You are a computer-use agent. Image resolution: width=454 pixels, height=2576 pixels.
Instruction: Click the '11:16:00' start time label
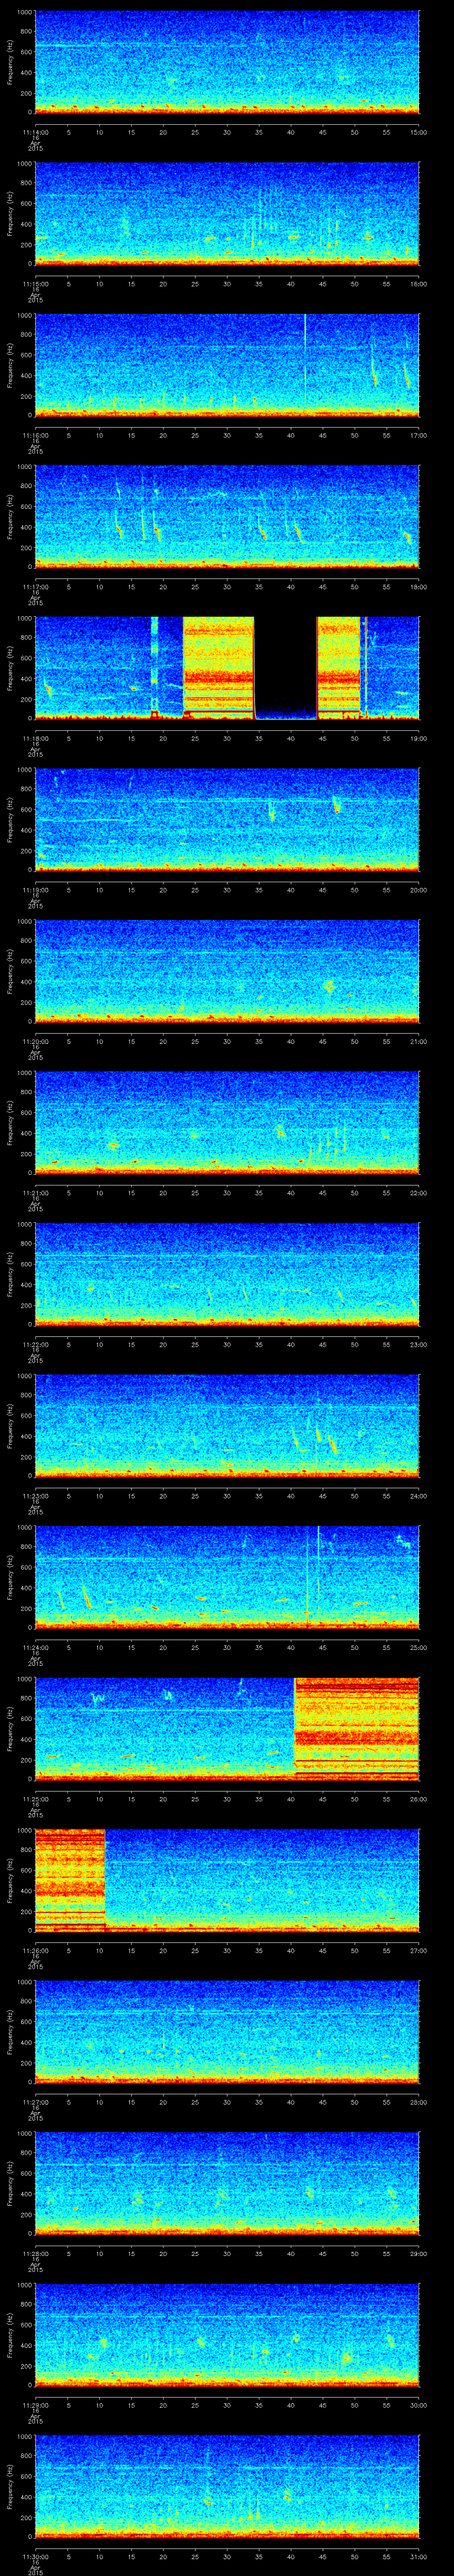(35, 434)
